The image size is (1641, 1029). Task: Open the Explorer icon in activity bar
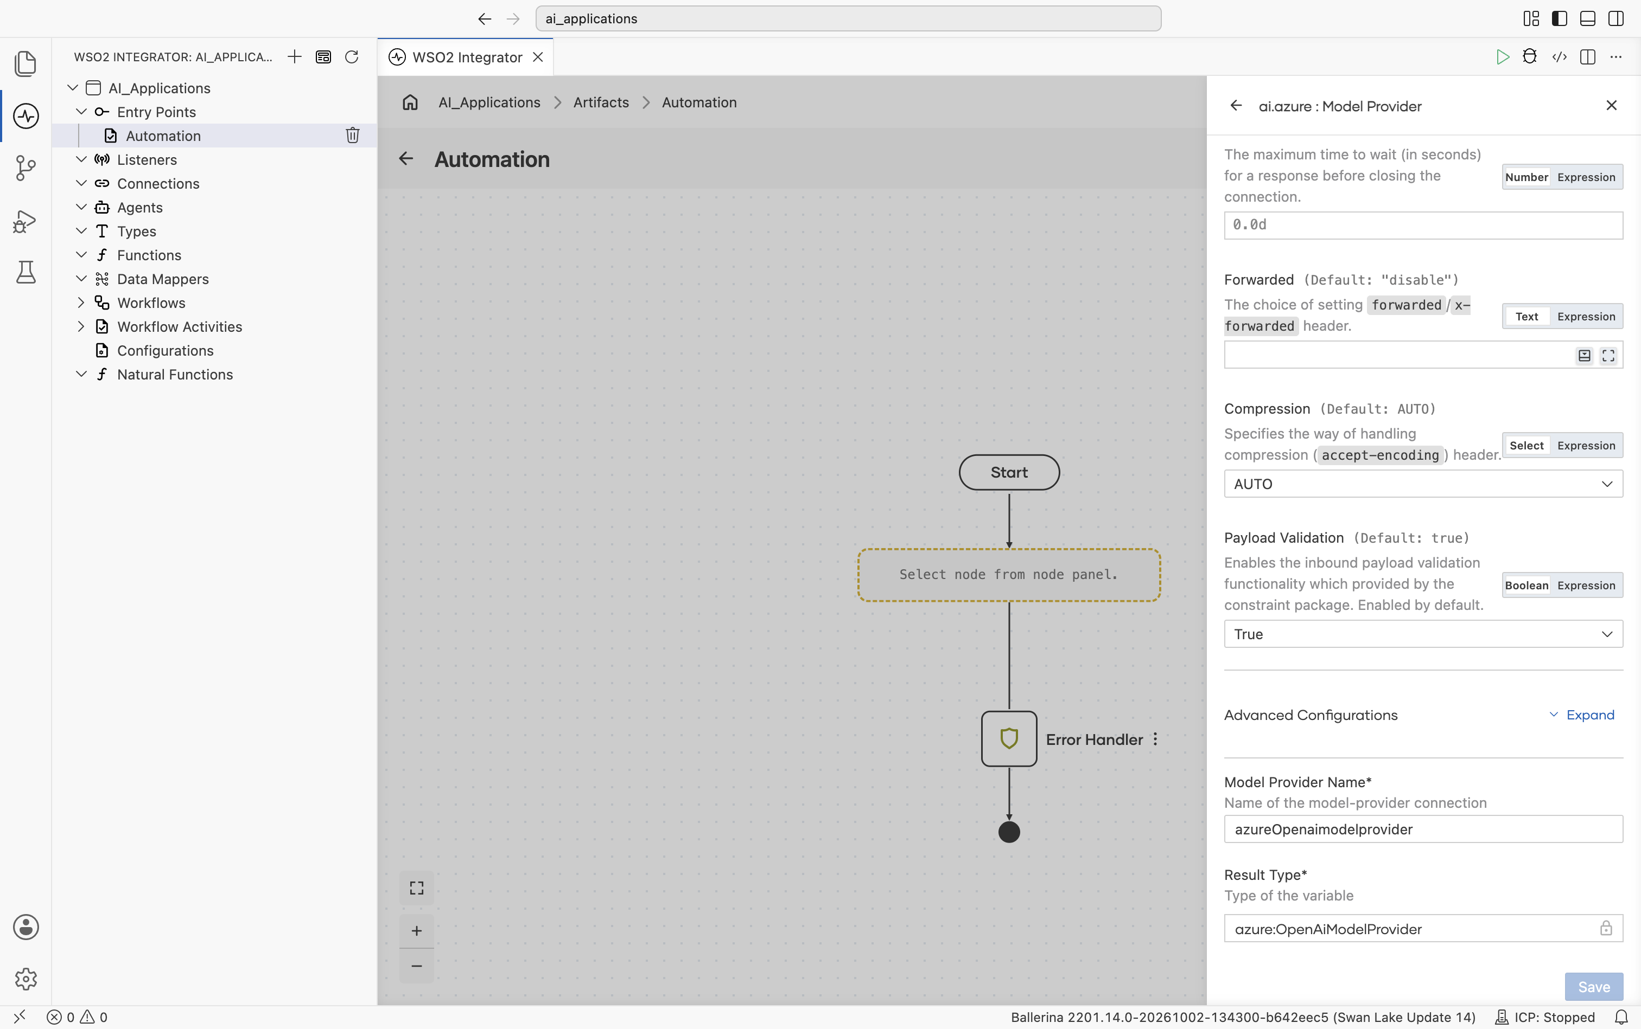coord(26,64)
